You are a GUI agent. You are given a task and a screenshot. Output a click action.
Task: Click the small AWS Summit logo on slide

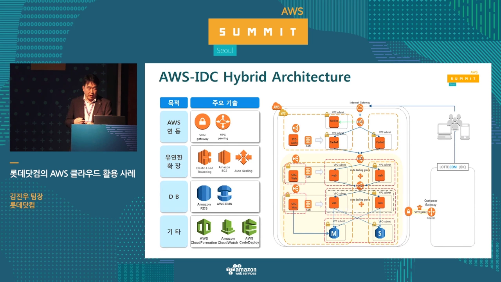[463, 78]
